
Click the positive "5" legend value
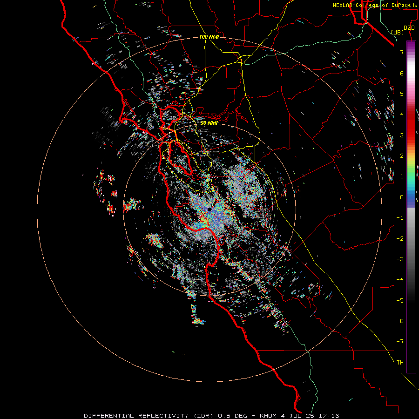pos(402,94)
